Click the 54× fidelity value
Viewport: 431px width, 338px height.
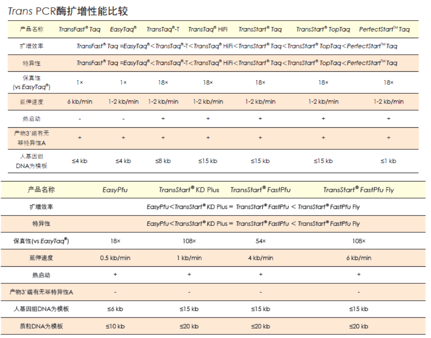(x=260, y=241)
